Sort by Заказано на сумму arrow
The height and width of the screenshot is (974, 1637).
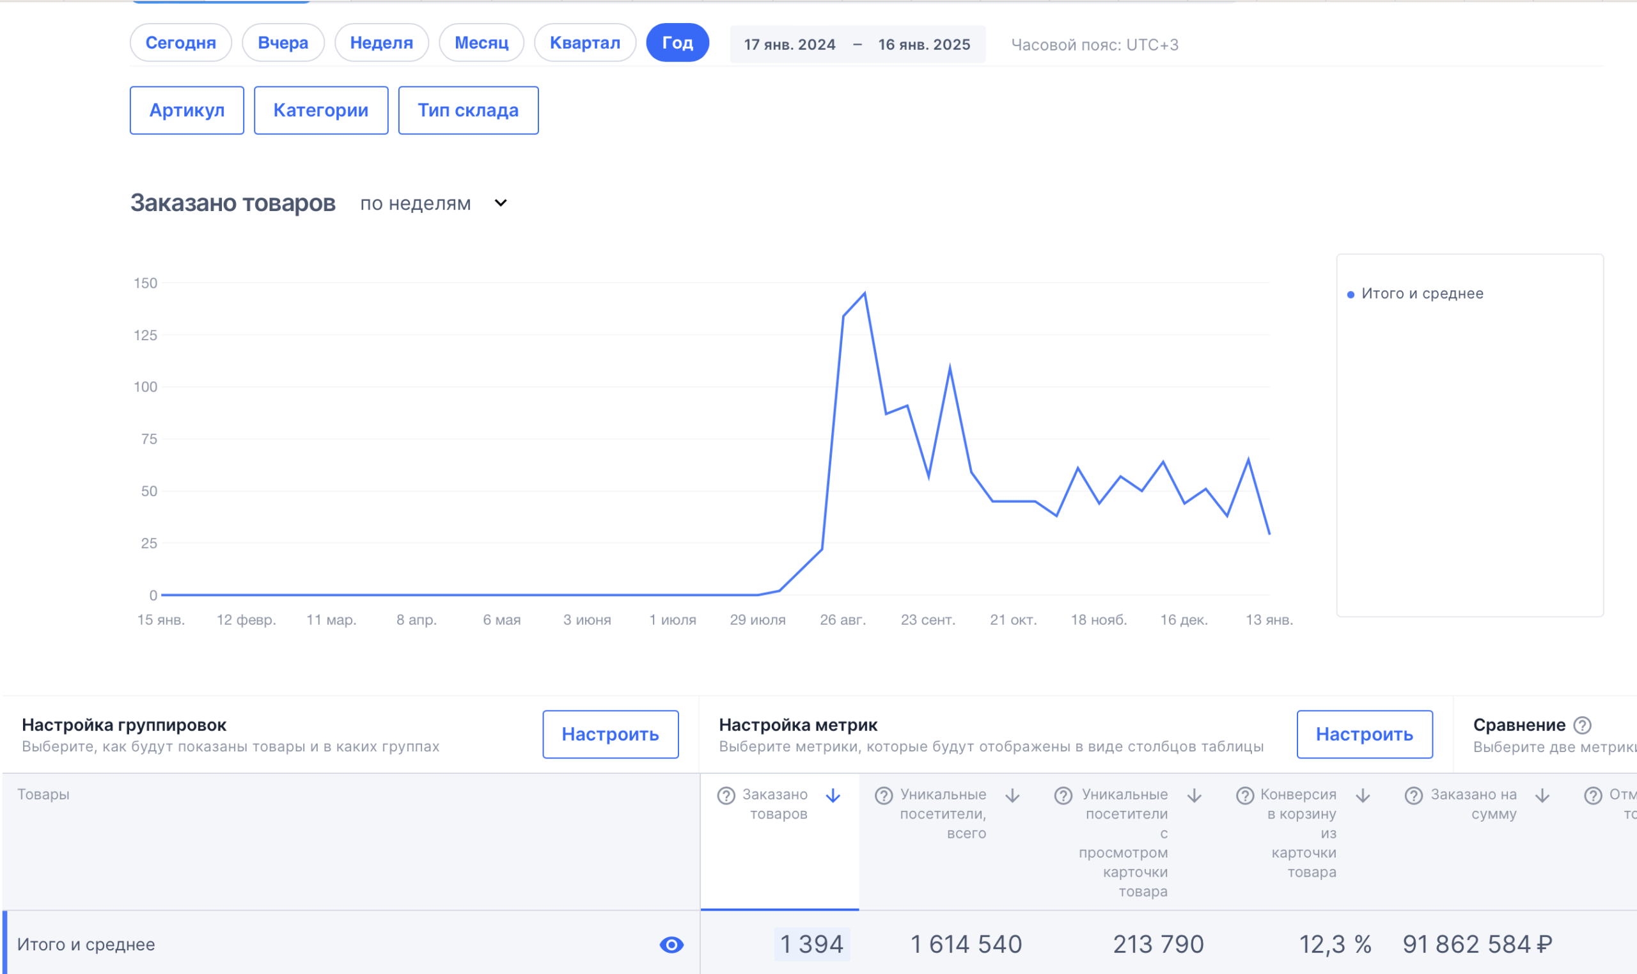pyautogui.click(x=1542, y=796)
